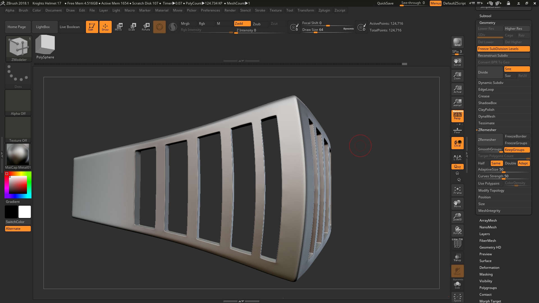Toggle PolyF line fill display

[457, 244]
